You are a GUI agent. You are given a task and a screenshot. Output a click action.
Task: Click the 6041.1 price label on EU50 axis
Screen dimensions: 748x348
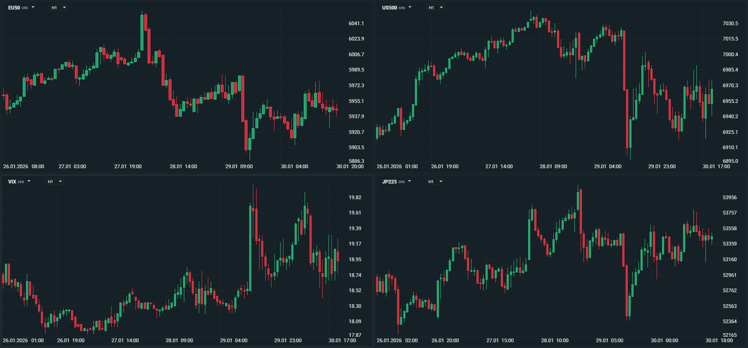point(356,24)
